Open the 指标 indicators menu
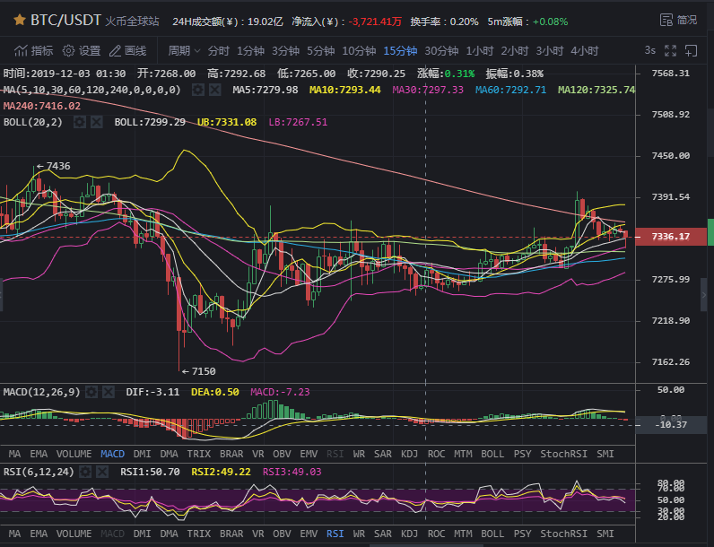The image size is (714, 547). [x=34, y=51]
